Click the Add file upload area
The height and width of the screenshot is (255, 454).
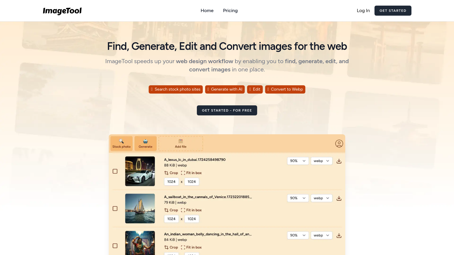pos(181,143)
